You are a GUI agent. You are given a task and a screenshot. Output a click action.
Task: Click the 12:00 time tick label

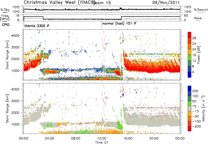point(102,139)
